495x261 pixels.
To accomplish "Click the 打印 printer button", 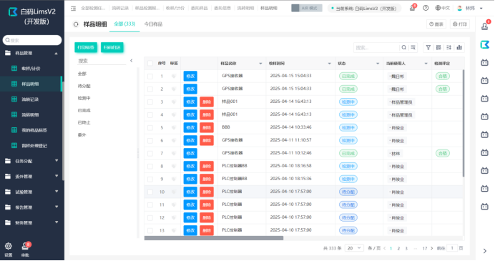I will pos(460,24).
